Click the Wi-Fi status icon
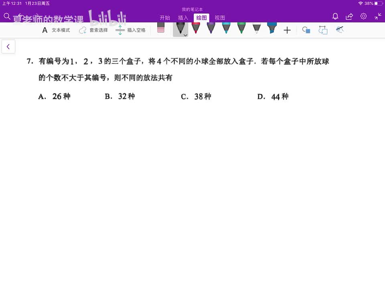Viewport: 385px width, 289px height. pos(361,4)
